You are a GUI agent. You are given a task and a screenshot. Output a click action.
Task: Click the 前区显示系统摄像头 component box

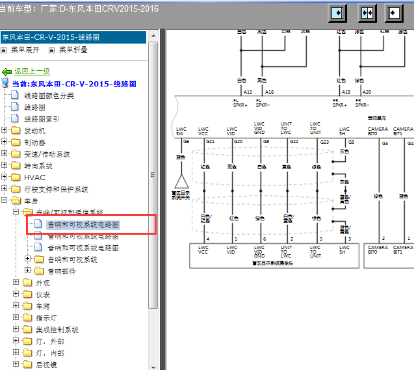point(274,256)
